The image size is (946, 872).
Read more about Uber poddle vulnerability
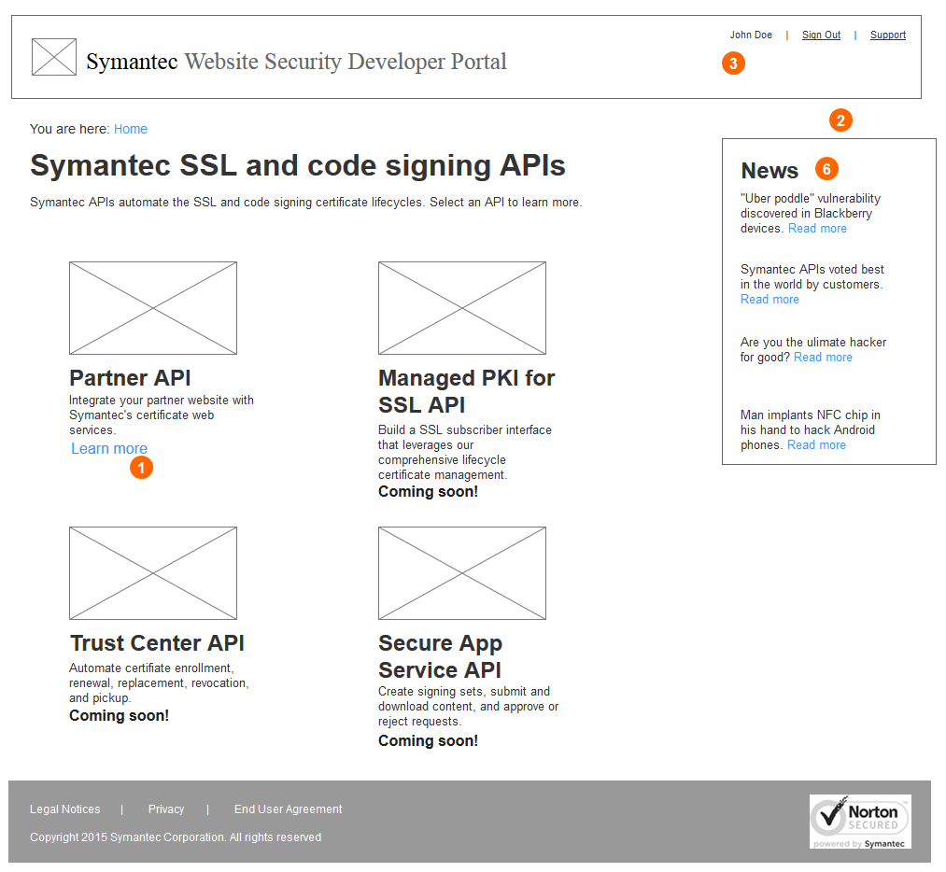click(817, 229)
